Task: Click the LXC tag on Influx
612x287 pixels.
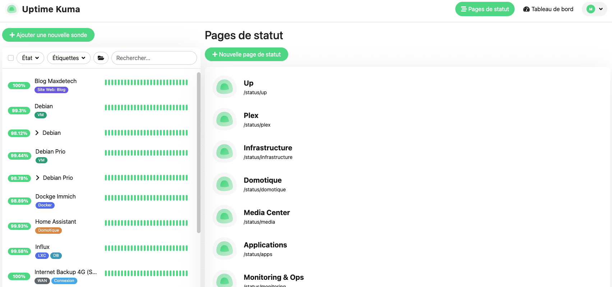Action: (42, 256)
